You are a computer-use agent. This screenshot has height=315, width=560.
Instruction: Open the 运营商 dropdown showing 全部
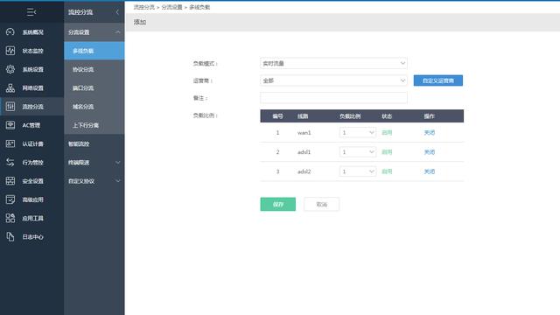pos(333,80)
